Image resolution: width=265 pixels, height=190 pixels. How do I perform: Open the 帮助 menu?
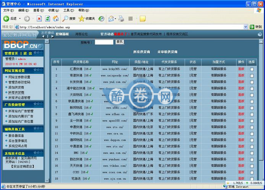[84, 10]
